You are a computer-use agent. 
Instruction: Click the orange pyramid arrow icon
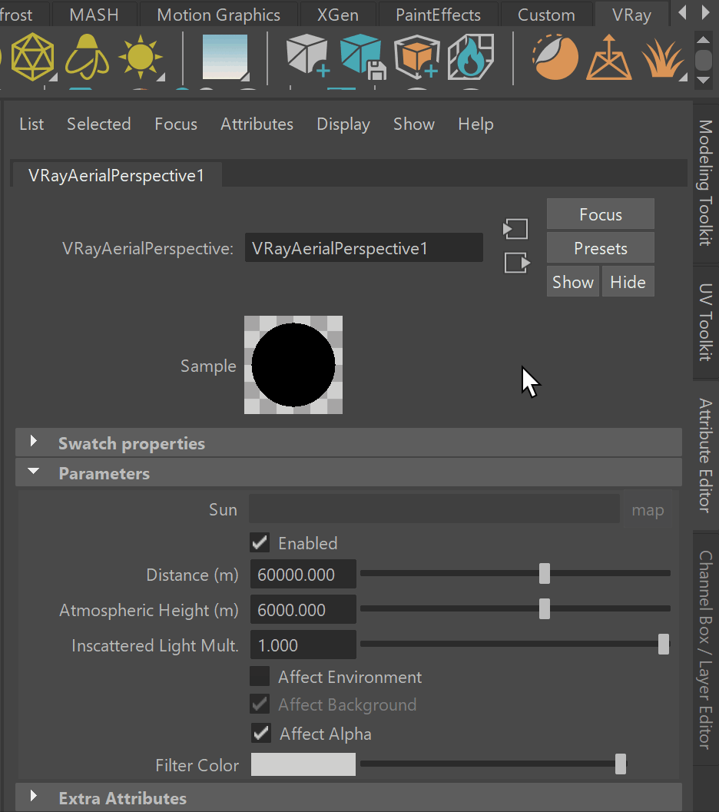(608, 57)
